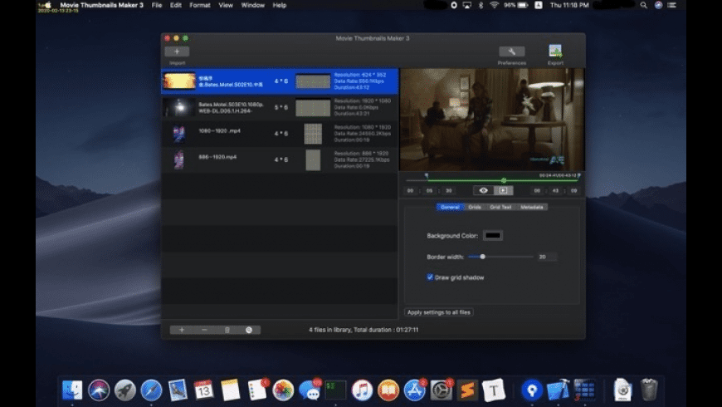Viewport: 722px width, 407px height.
Task: Click the Export picture icon
Action: tap(555, 51)
